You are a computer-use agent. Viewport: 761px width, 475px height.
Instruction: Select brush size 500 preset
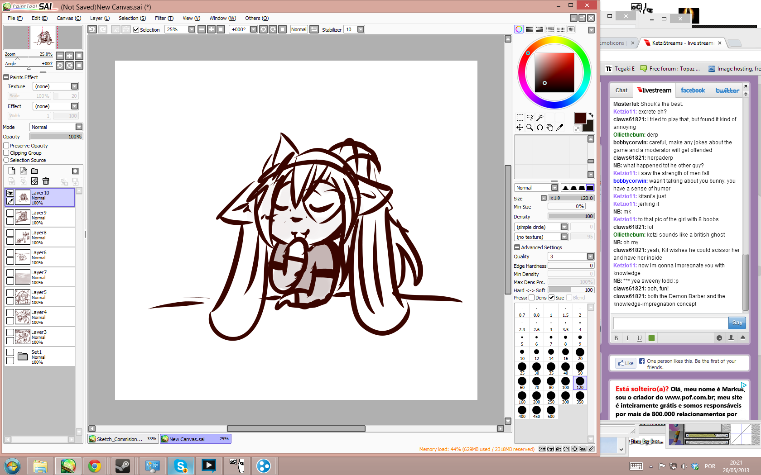coord(551,412)
